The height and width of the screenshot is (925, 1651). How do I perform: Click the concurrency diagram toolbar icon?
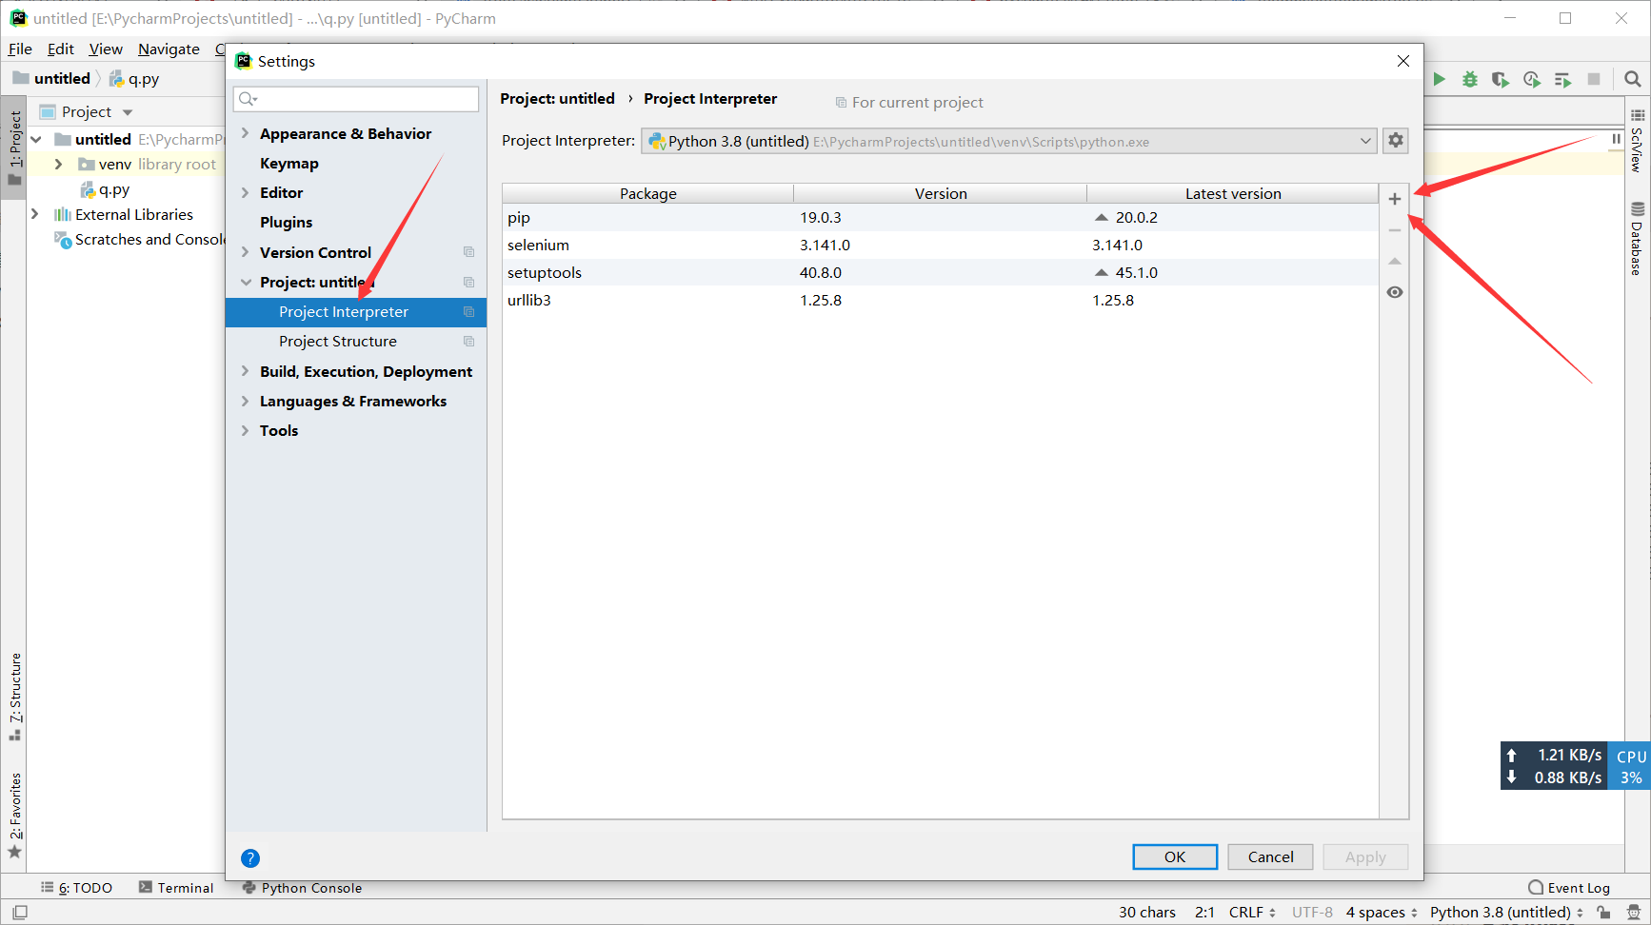tap(1562, 79)
